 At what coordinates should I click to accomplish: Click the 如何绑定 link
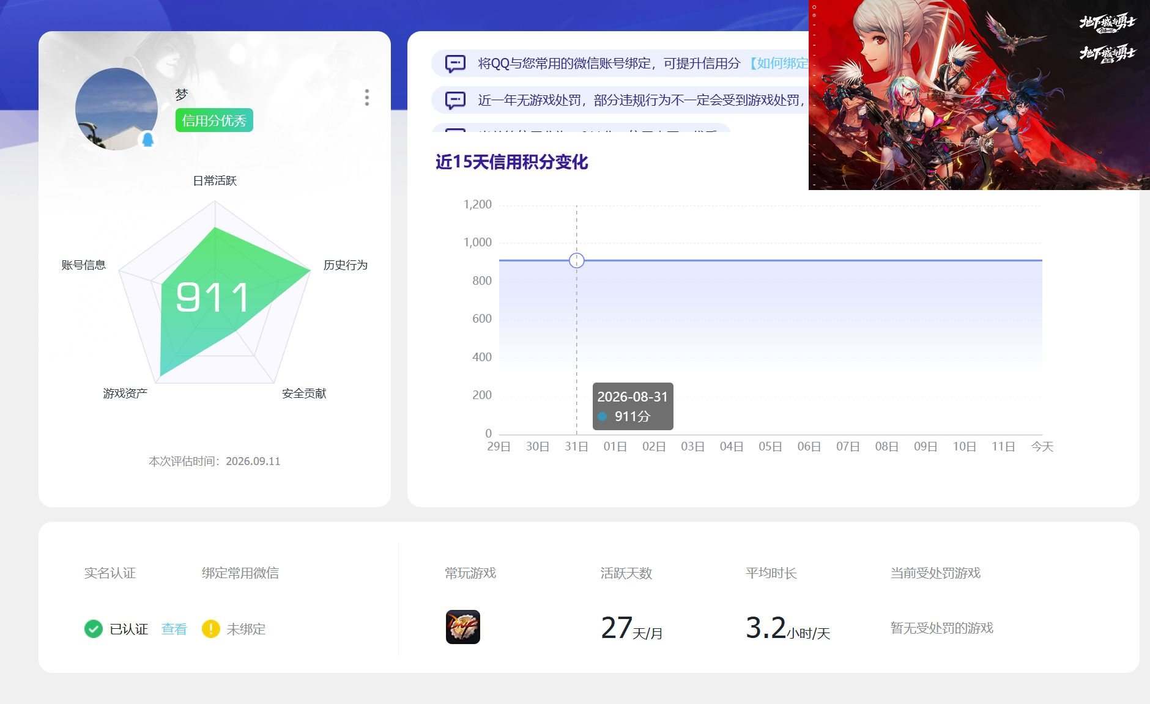(x=778, y=64)
